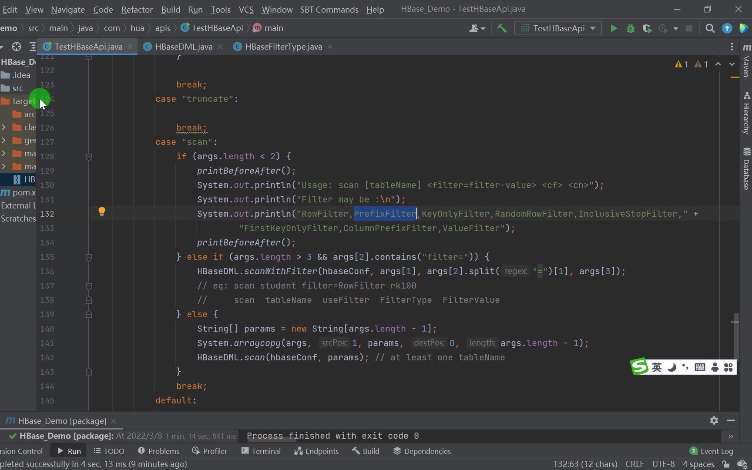The width and height of the screenshot is (752, 470).
Task: Toggle the comment fold marker at line 137
Action: 89,286
